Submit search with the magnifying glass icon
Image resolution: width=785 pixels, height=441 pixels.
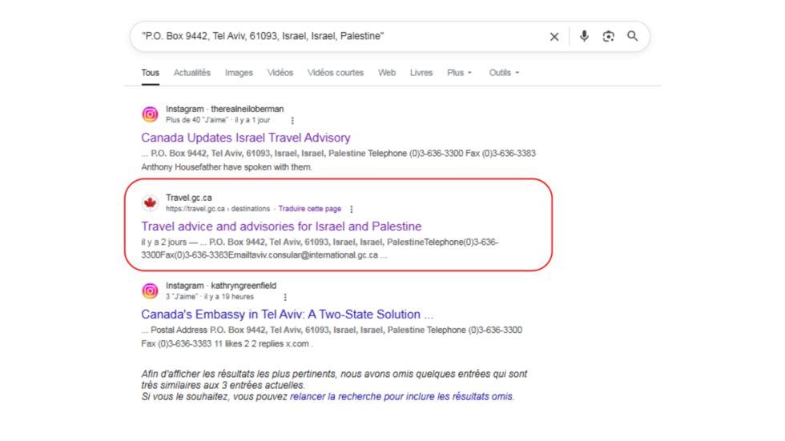pos(633,36)
